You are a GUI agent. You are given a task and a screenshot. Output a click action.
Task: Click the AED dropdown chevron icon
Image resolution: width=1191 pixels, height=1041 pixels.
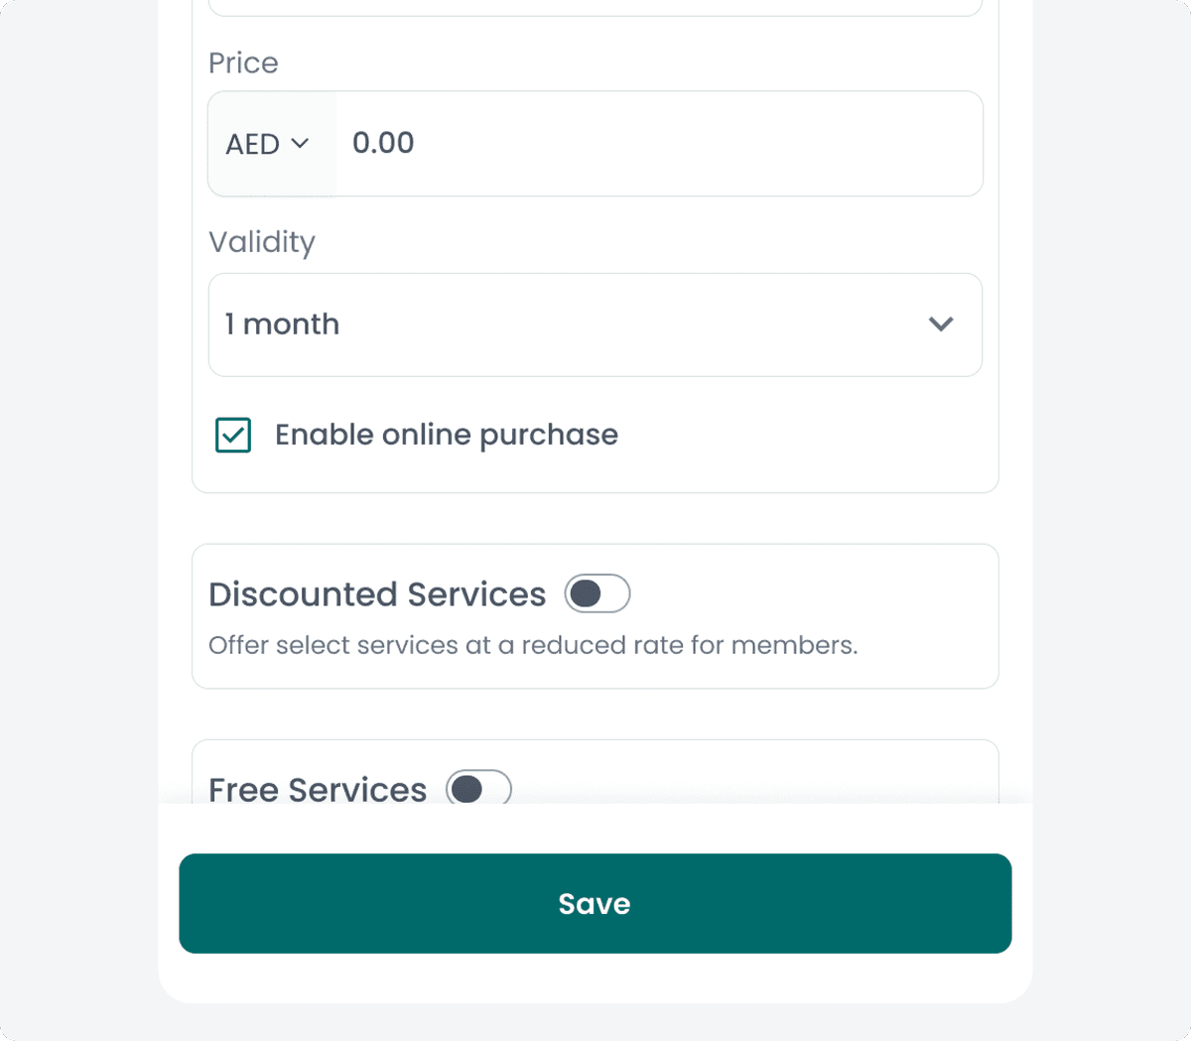301,144
